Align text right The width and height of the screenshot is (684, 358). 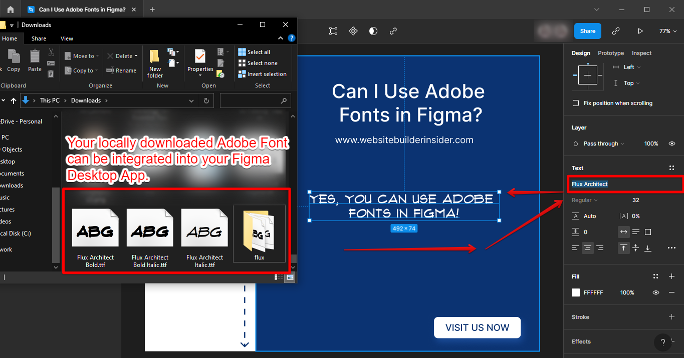600,248
